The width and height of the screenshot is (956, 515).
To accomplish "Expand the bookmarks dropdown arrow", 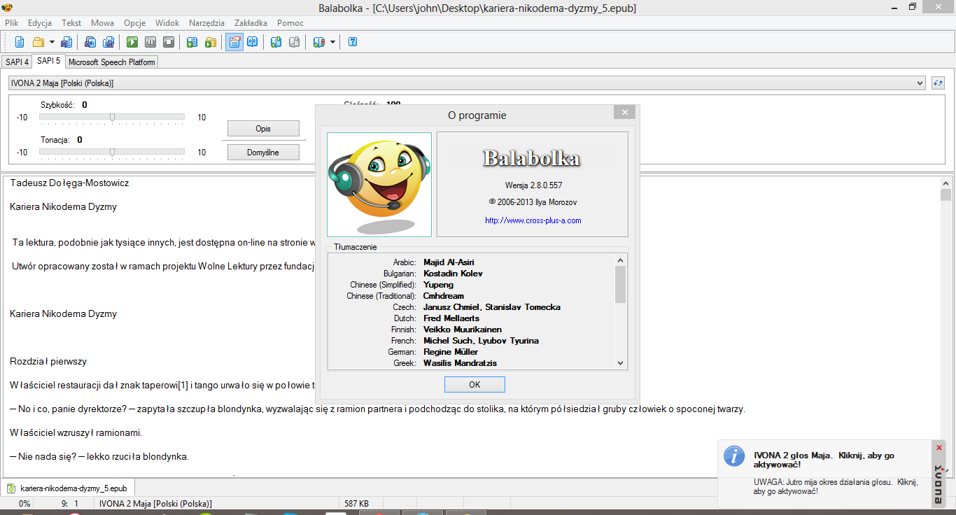I will (332, 42).
